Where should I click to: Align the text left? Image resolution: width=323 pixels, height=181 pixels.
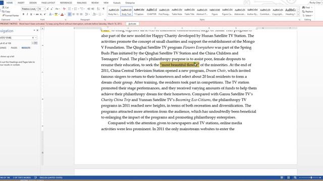70,15
